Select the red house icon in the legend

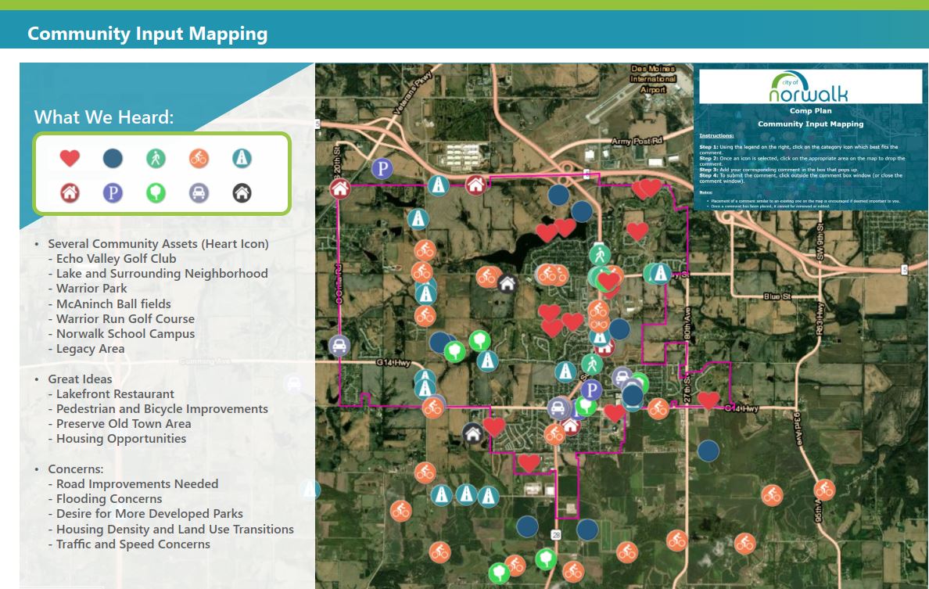[x=70, y=192]
